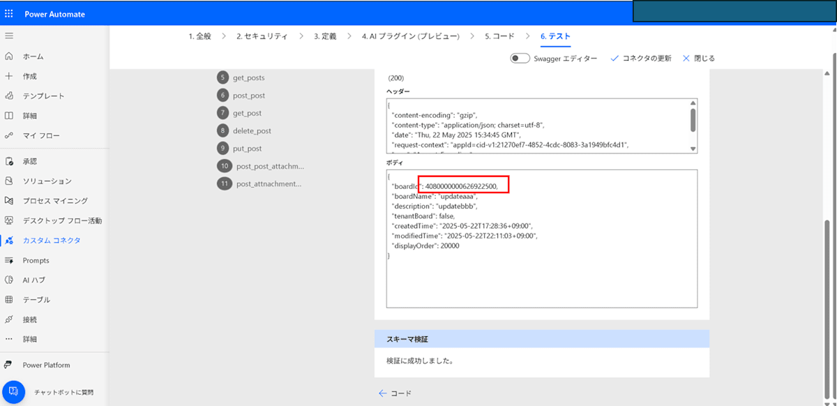
Task: Click the checkmark icon for コネクタの更新
Action: point(614,59)
